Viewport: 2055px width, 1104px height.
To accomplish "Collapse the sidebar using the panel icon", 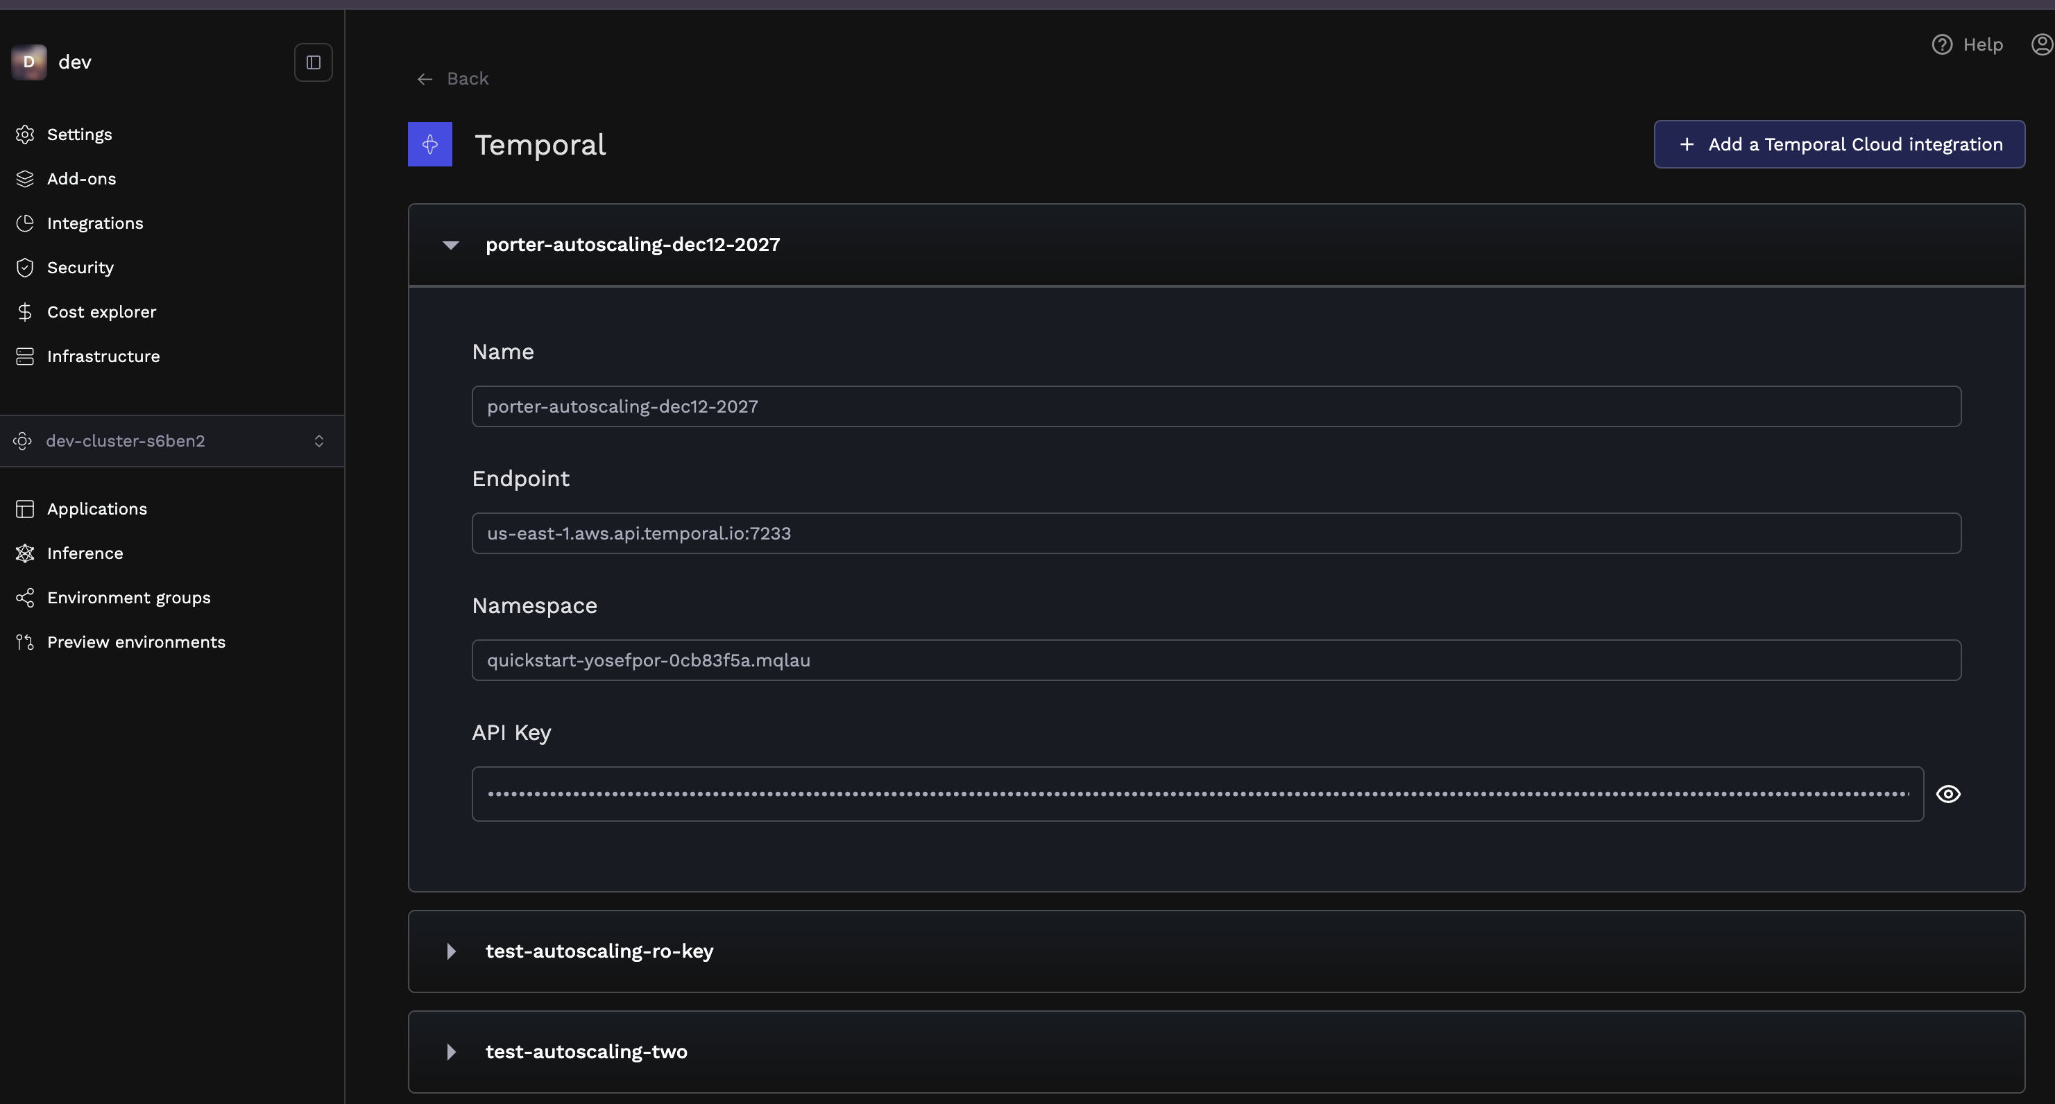I will tap(313, 62).
